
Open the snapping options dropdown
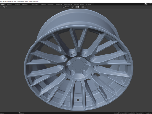(x=79, y=7)
